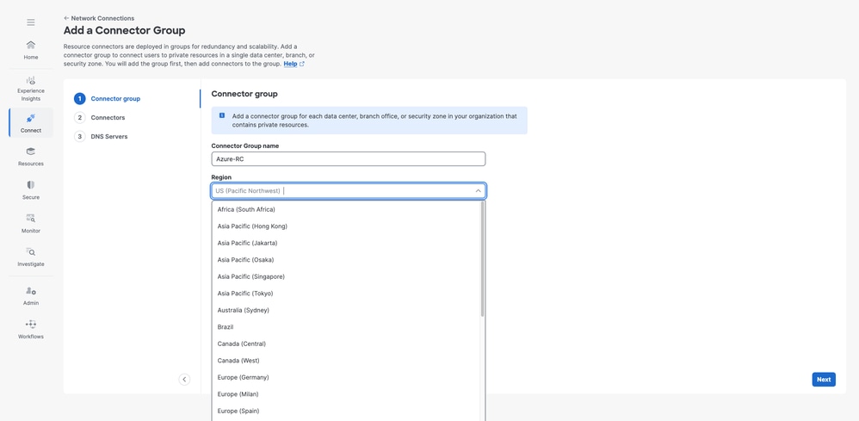Screen dimensions: 859x421
Task: Choose Canada (Central) region
Action: click(x=346, y=344)
